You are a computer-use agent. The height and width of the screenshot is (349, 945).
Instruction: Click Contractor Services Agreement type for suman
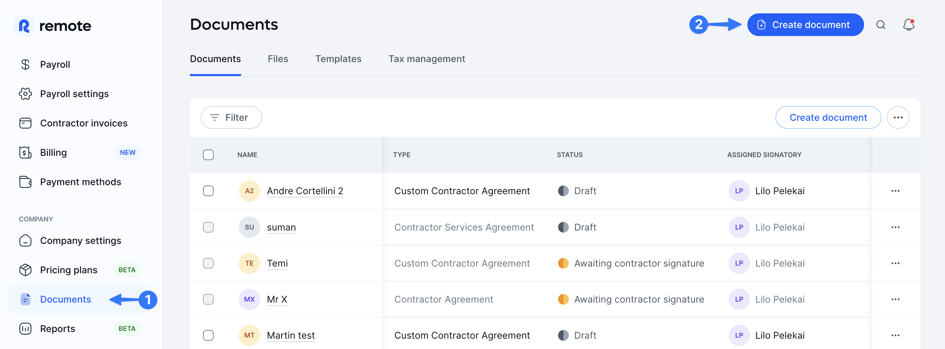tap(464, 227)
